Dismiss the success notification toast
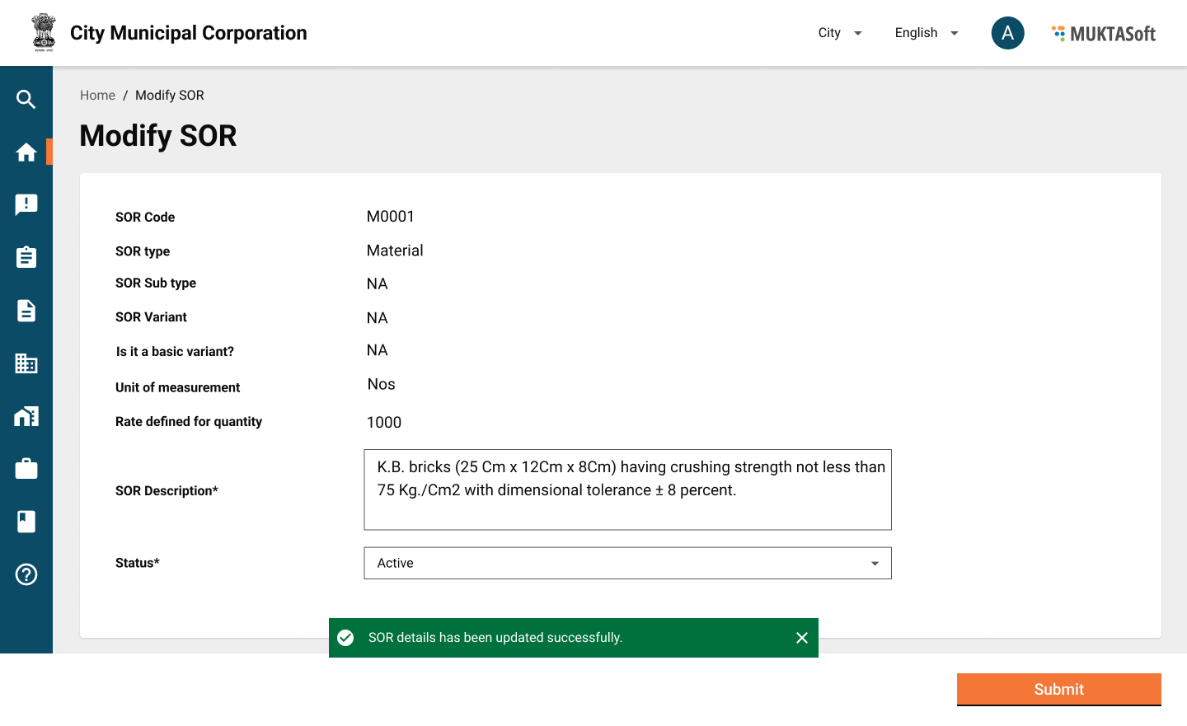1187x726 pixels. click(801, 638)
